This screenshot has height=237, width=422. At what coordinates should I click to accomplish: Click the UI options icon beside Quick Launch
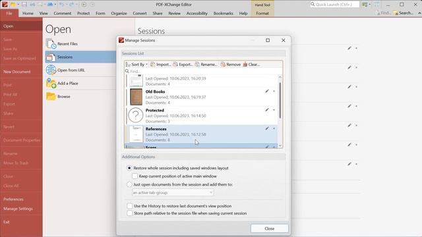pyautogui.click(x=365, y=5)
